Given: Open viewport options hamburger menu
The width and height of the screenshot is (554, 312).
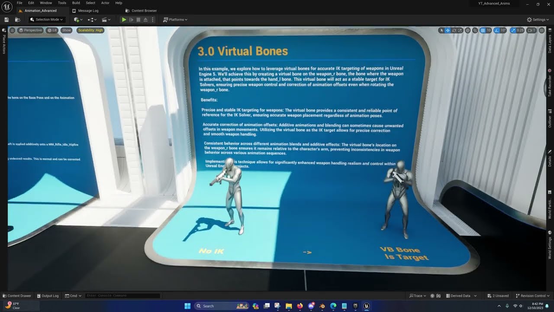Looking at the screenshot, I should pyautogui.click(x=12, y=30).
